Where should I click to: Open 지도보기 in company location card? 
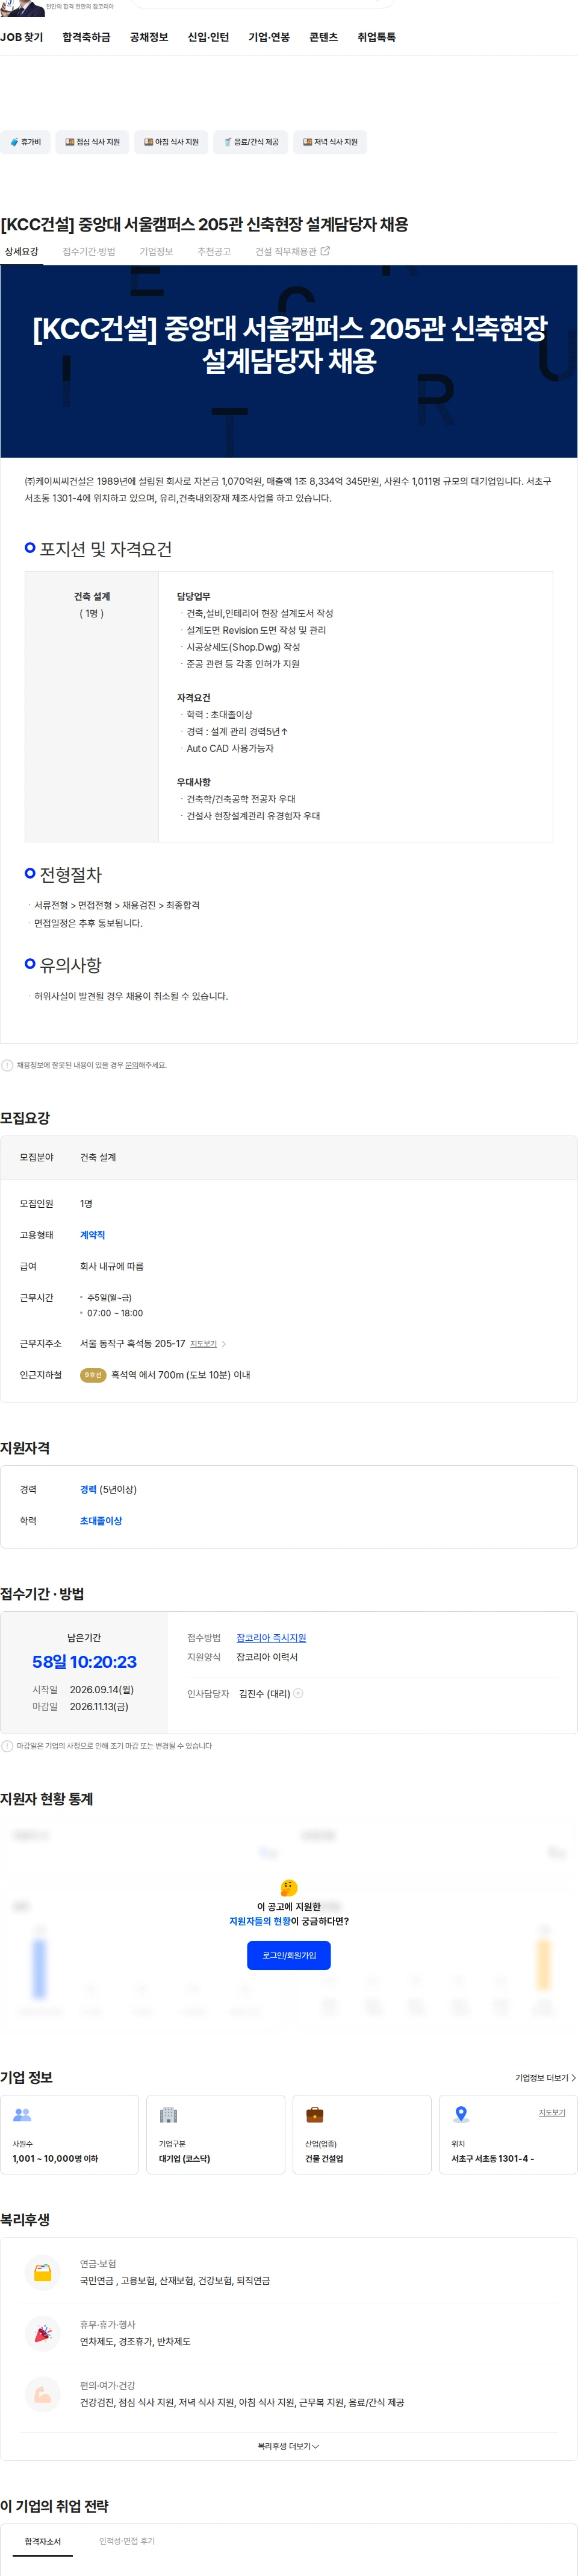tap(552, 2112)
